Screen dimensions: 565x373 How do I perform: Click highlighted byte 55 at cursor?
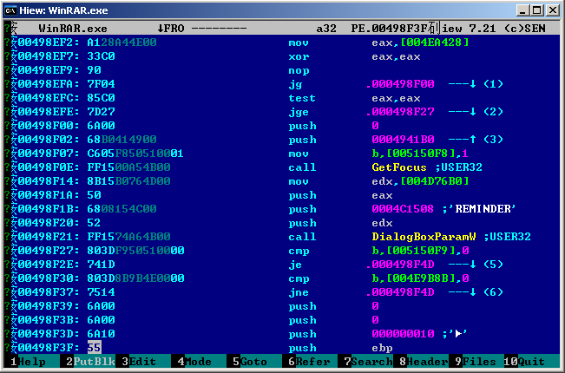click(95, 348)
